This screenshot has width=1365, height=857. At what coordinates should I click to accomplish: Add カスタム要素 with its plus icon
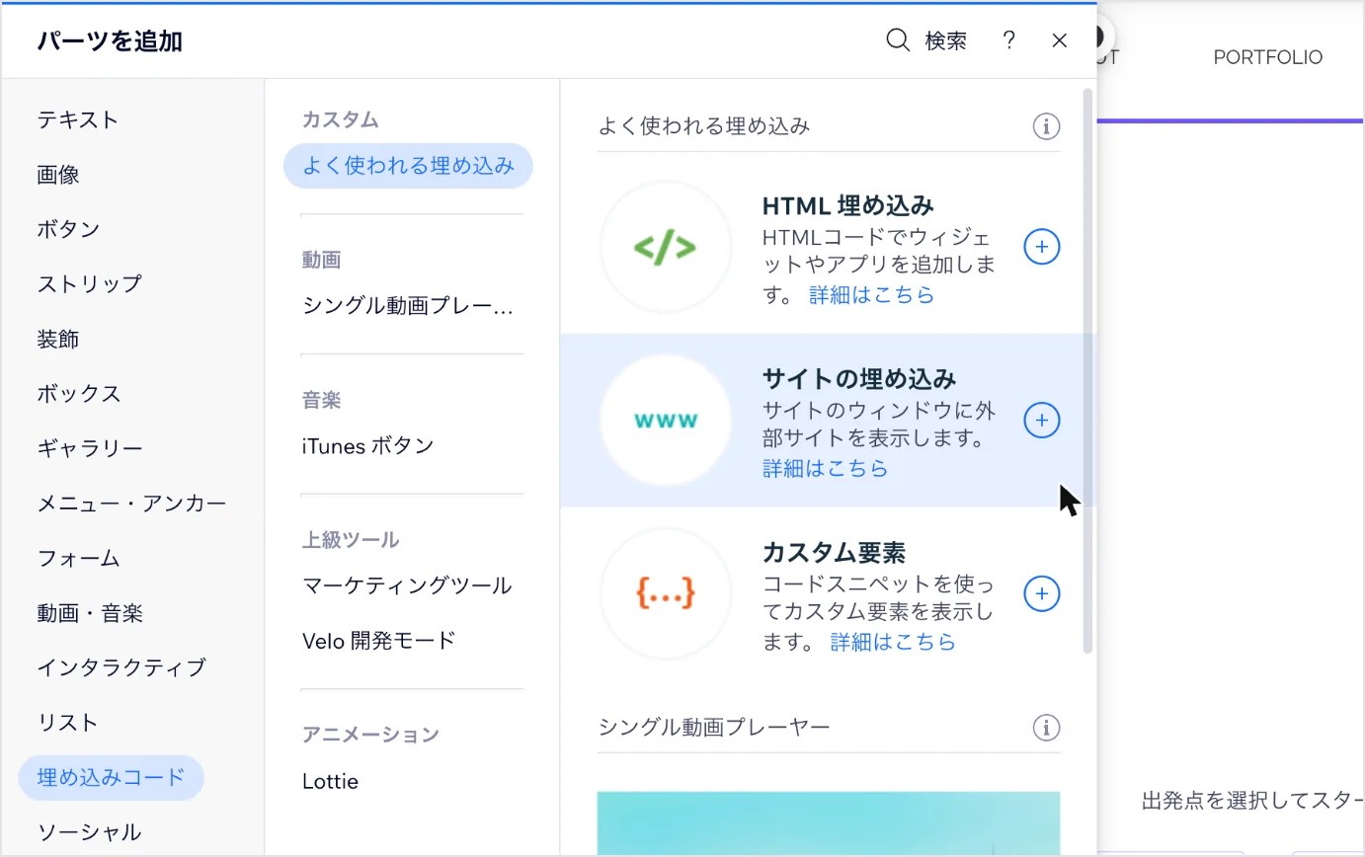1042,593
